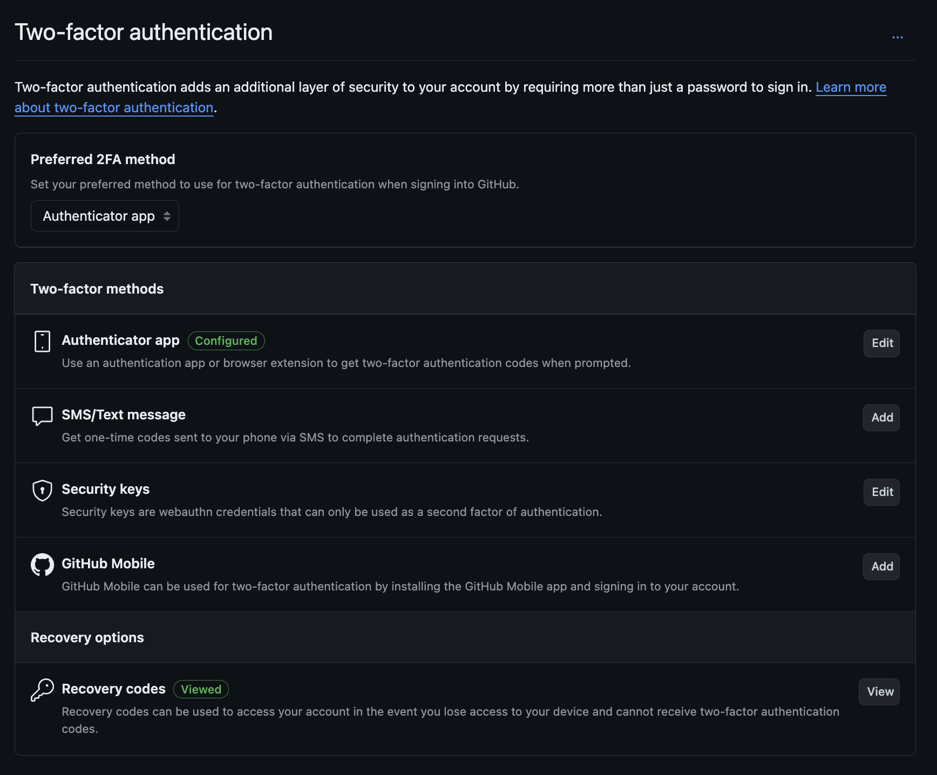
Task: Click the Security keys shield icon
Action: pos(42,491)
